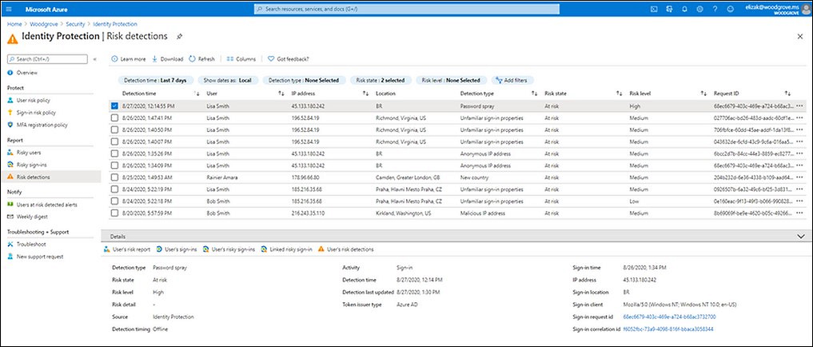The image size is (813, 347).
Task: Open Users at risk detected alerts
Action: (x=46, y=205)
